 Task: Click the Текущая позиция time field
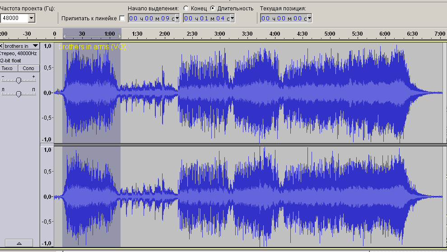click(283, 18)
